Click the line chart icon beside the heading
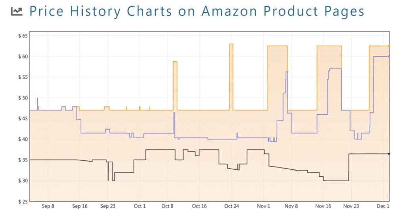Screen dimensions: 406x213 [17, 11]
